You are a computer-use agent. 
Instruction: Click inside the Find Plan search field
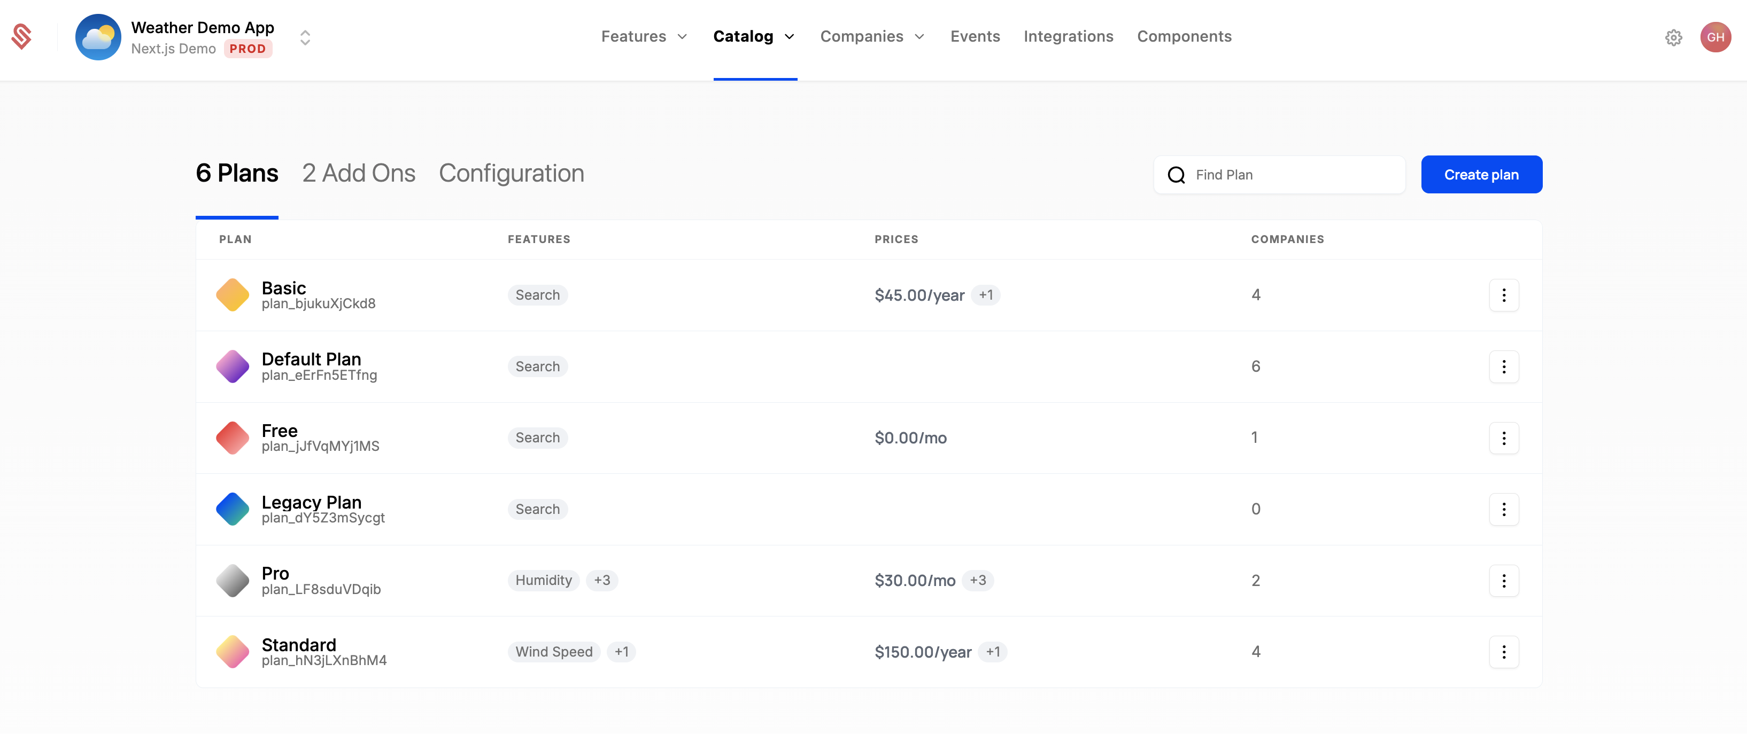[x=1288, y=174]
